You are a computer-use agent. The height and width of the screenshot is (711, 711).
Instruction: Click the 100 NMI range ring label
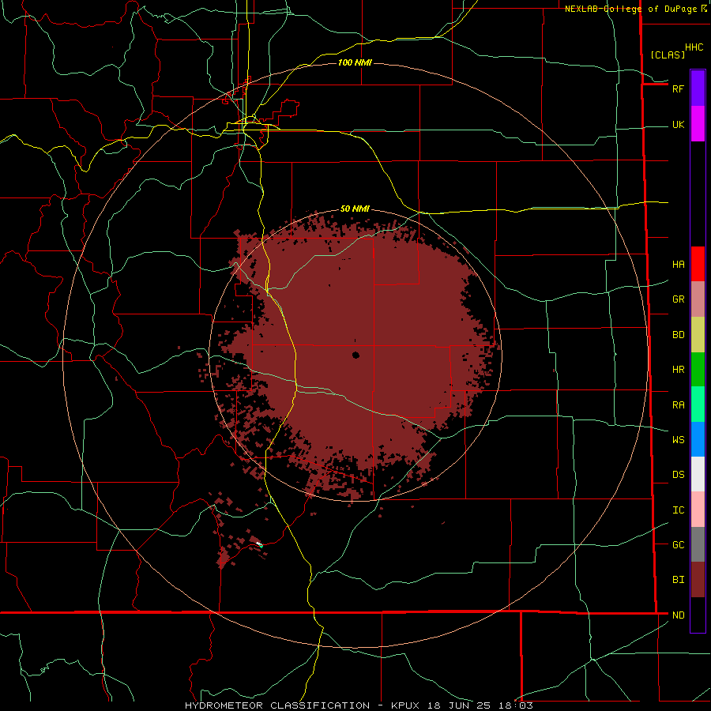[x=355, y=62]
